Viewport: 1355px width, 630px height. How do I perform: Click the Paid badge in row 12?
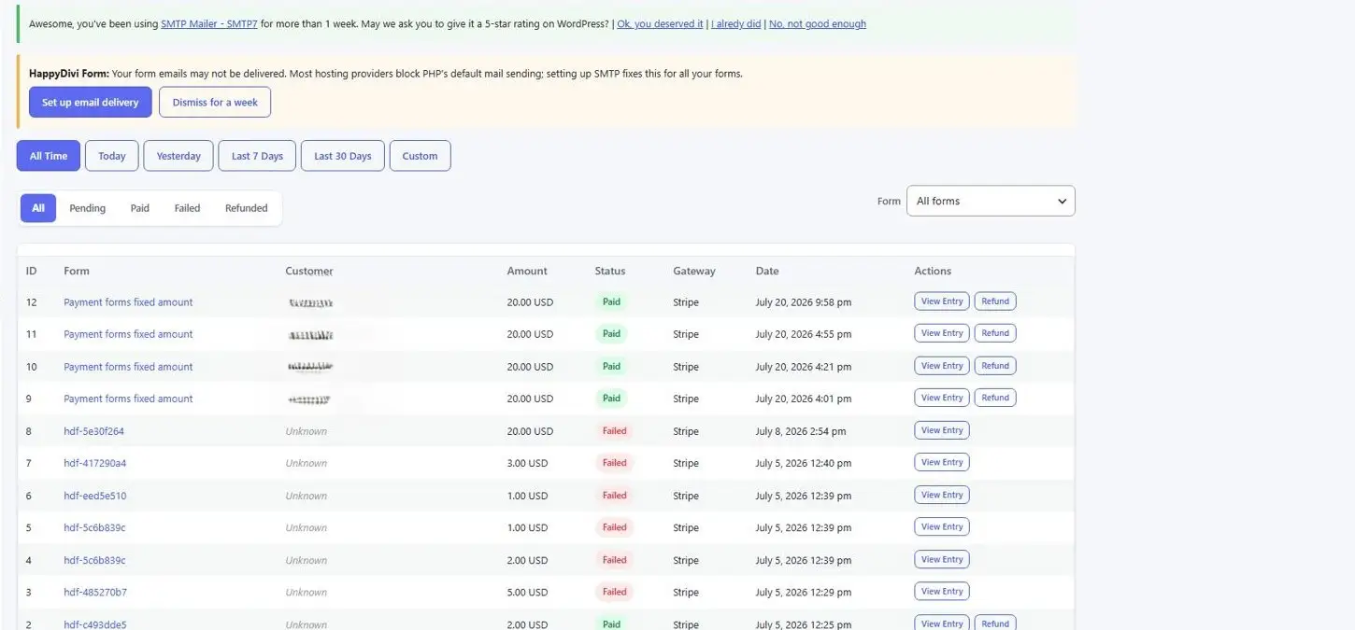tap(611, 301)
